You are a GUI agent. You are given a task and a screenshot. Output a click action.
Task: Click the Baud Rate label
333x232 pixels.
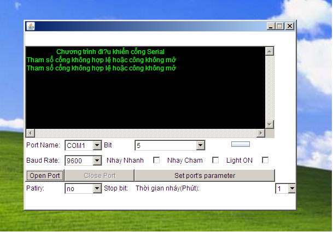pos(43,160)
